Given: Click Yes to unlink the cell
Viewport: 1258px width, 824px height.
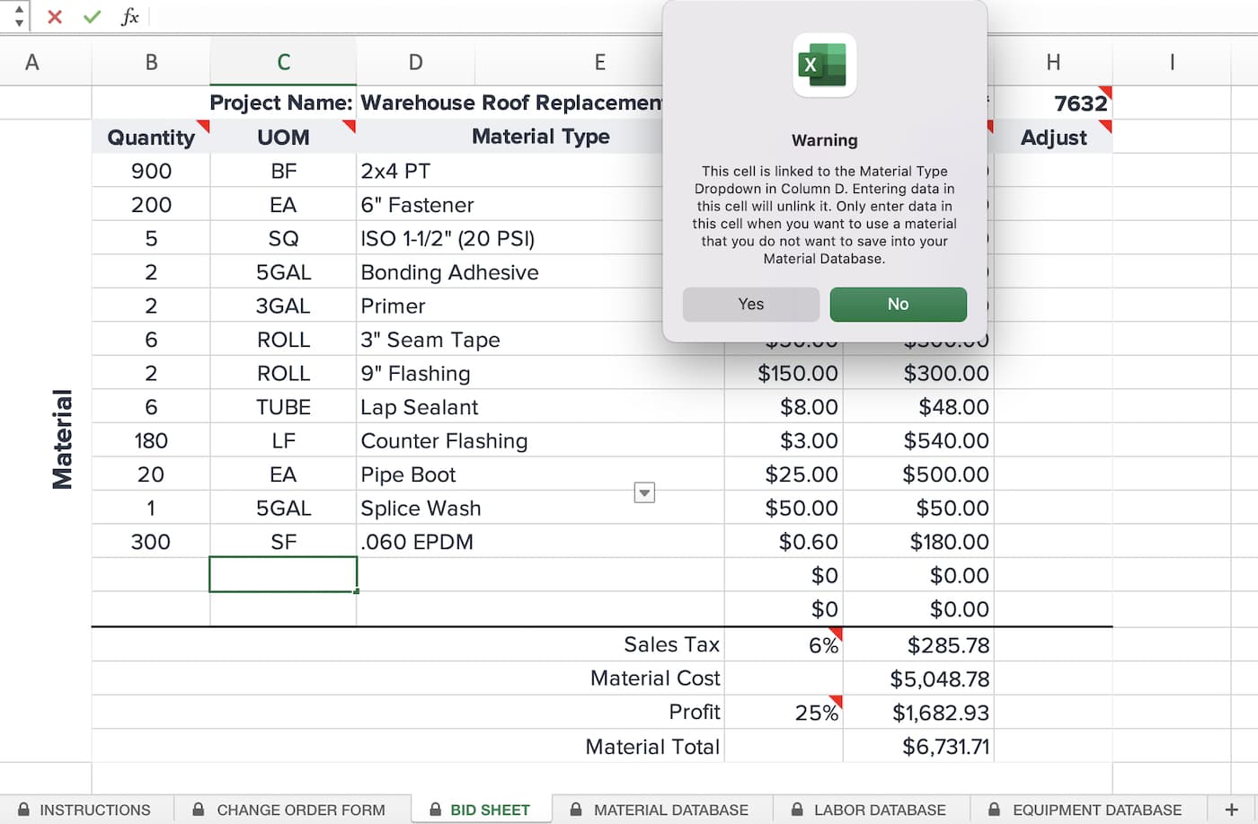Looking at the screenshot, I should click(750, 304).
